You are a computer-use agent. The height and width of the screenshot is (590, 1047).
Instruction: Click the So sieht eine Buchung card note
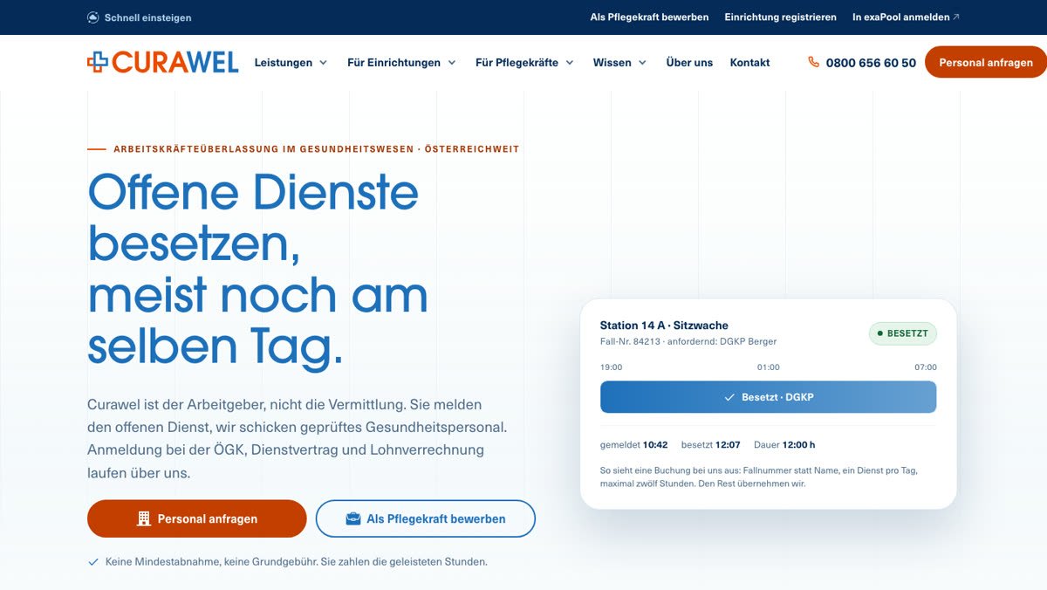coord(759,477)
